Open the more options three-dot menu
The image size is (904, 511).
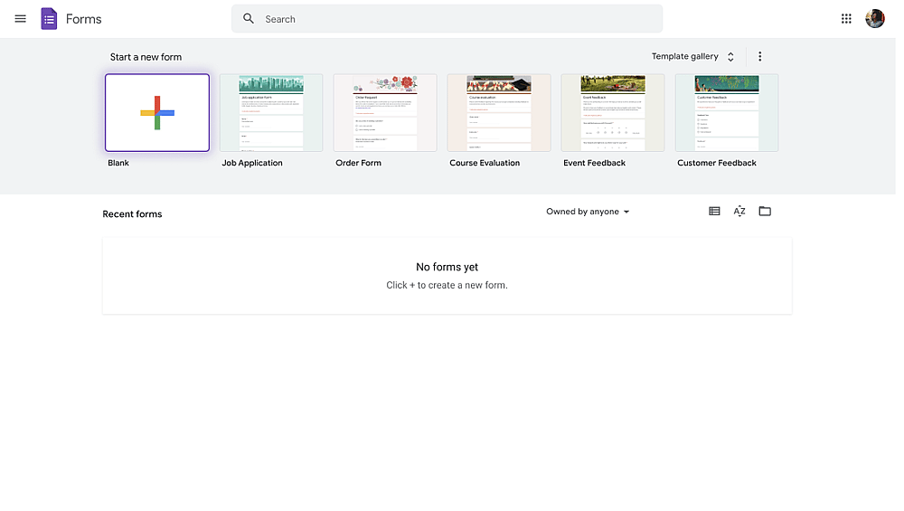coord(760,56)
